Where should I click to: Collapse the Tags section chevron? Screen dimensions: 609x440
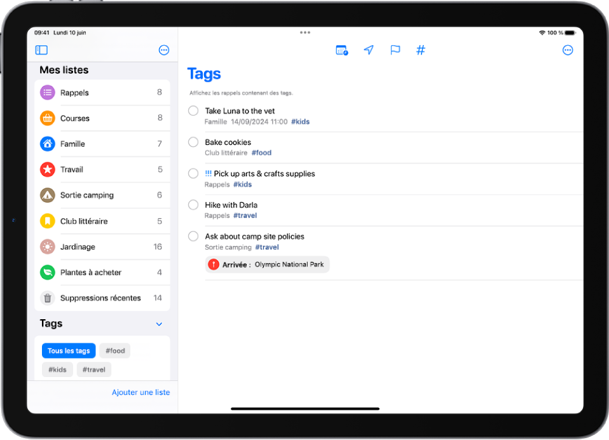(x=159, y=324)
